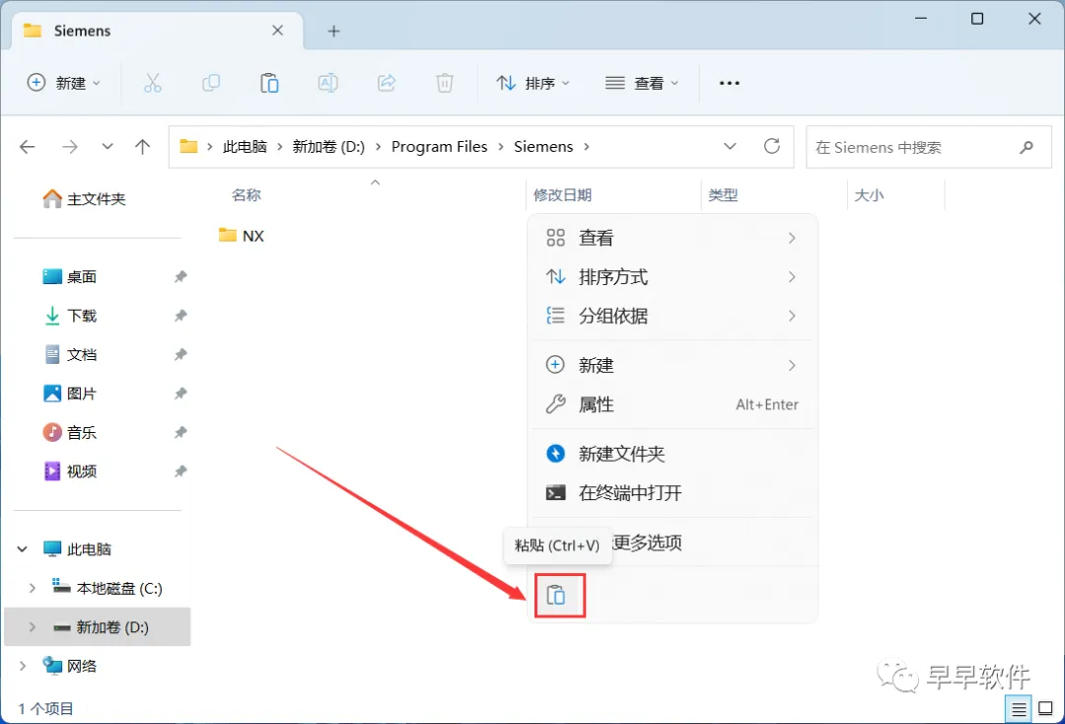Expand 本地磁盘 (C:) tree node
Viewport: 1065px width, 724px height.
click(x=32, y=588)
